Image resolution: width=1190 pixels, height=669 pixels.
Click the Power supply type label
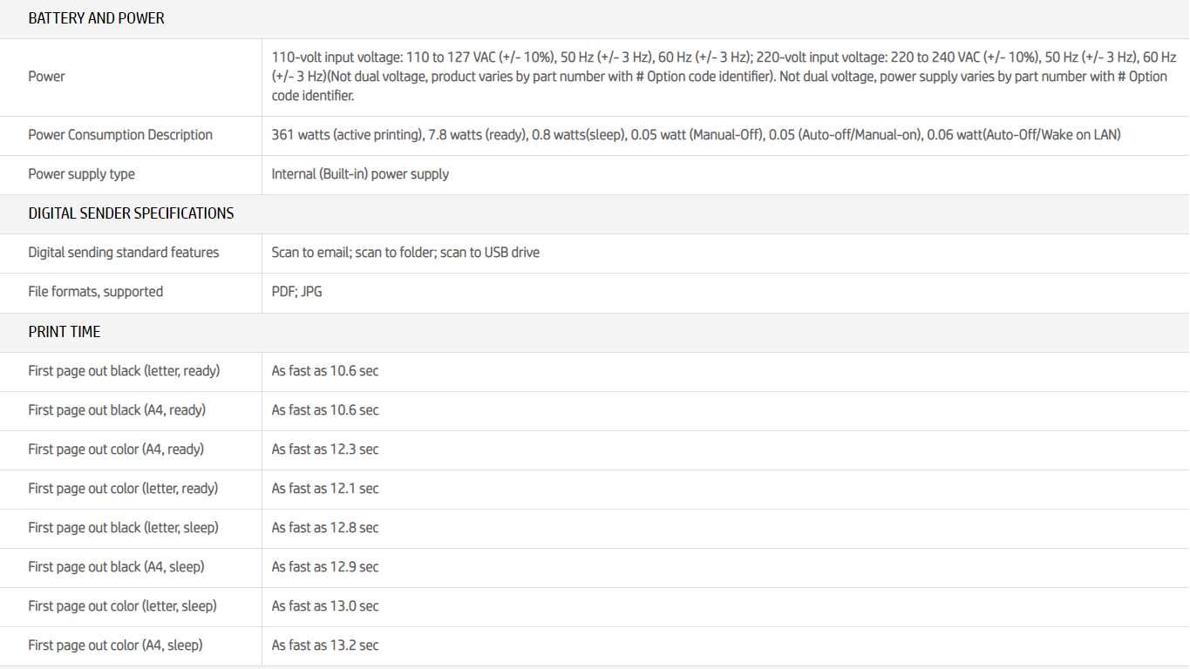click(81, 174)
